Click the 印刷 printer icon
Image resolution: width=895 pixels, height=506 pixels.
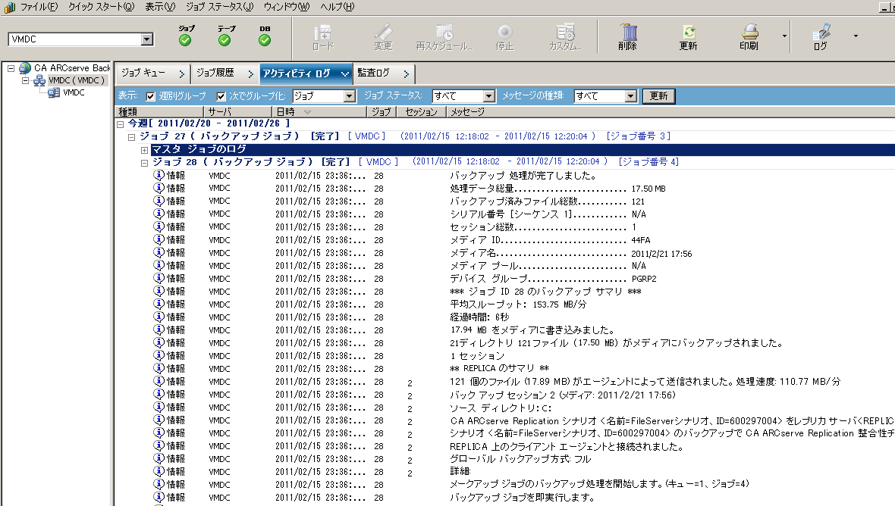click(x=749, y=32)
